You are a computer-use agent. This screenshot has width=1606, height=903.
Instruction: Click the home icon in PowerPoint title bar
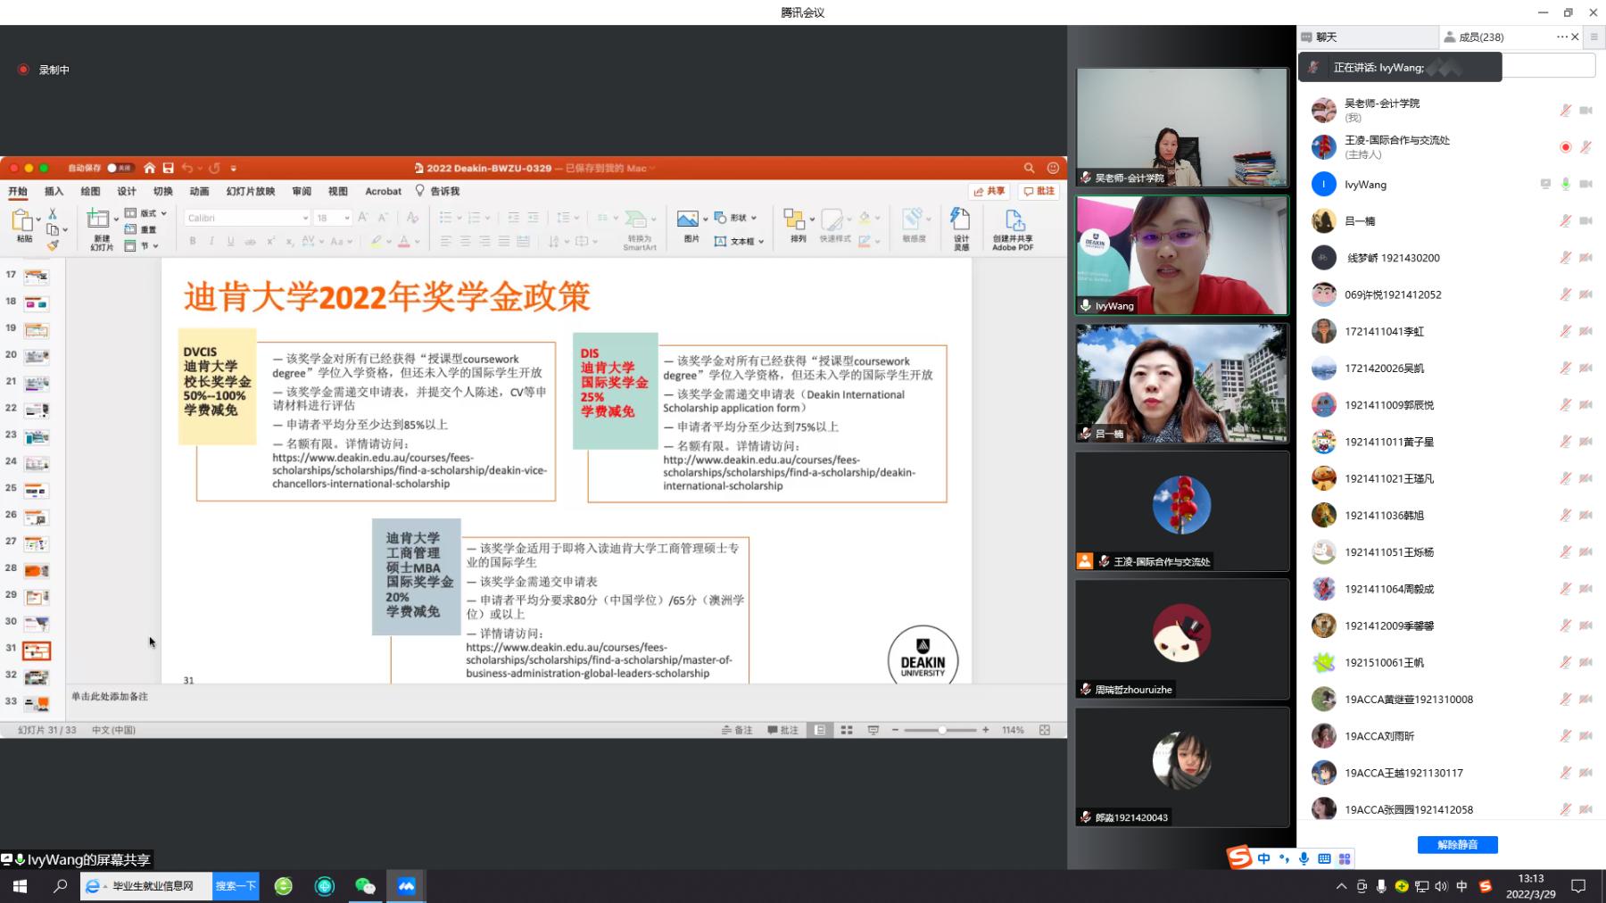[x=149, y=168]
